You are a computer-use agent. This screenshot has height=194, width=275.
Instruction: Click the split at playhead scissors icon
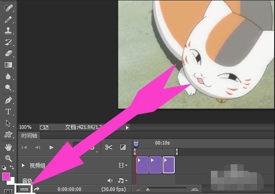109,148
